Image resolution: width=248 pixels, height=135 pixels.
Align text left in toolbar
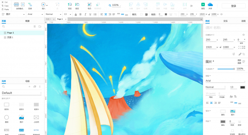pyautogui.click(x=102, y=14)
